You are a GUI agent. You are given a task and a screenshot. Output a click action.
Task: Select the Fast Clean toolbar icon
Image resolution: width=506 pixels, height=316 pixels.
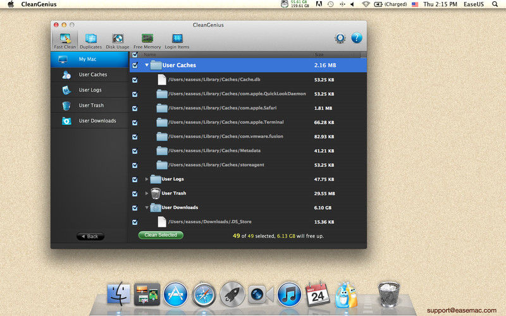[x=65, y=40]
